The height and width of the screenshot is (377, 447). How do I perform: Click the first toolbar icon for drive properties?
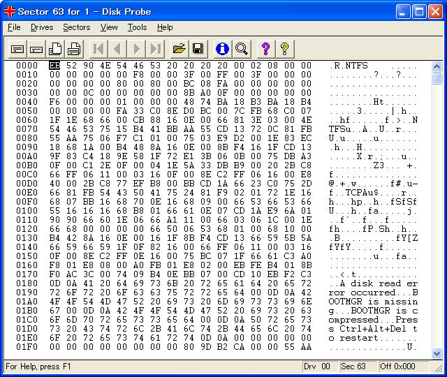(17, 49)
